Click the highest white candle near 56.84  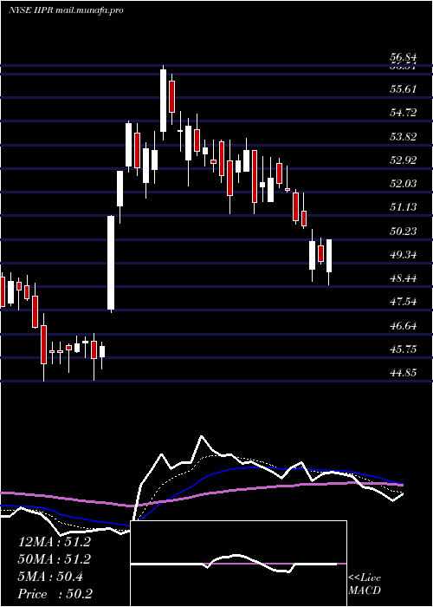click(163, 101)
